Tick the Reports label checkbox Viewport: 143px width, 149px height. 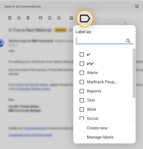pyautogui.click(x=82, y=91)
